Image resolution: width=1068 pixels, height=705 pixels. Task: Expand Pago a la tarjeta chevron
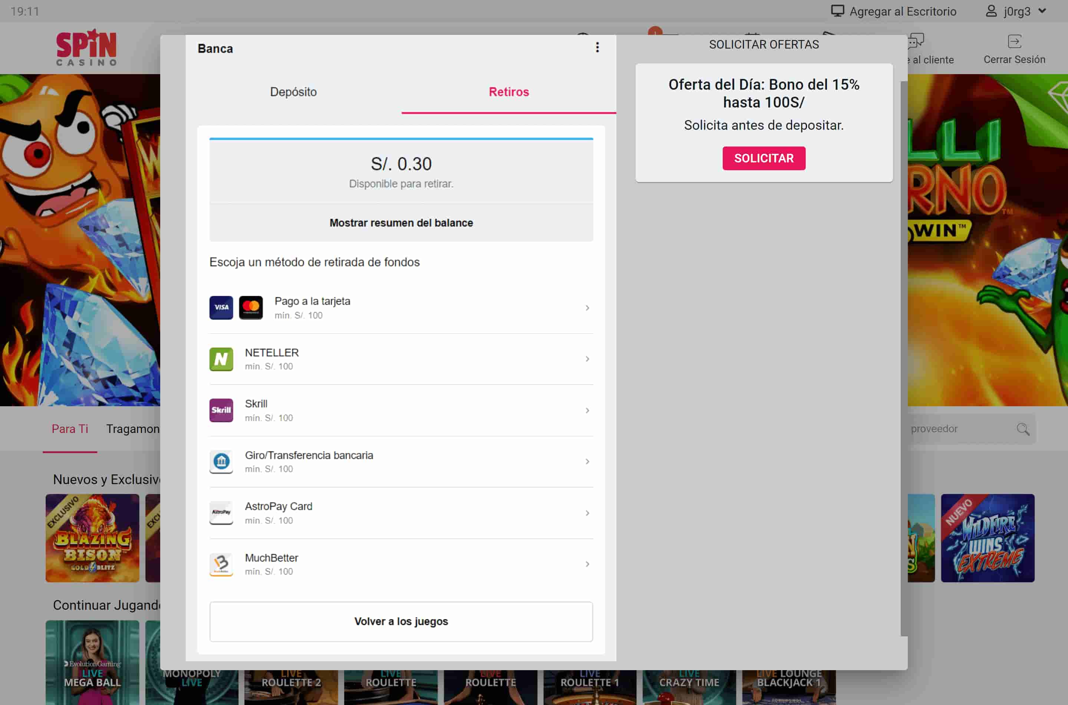point(587,308)
